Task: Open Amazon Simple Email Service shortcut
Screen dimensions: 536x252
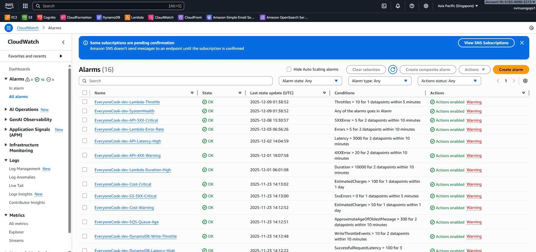Action: tap(230, 17)
